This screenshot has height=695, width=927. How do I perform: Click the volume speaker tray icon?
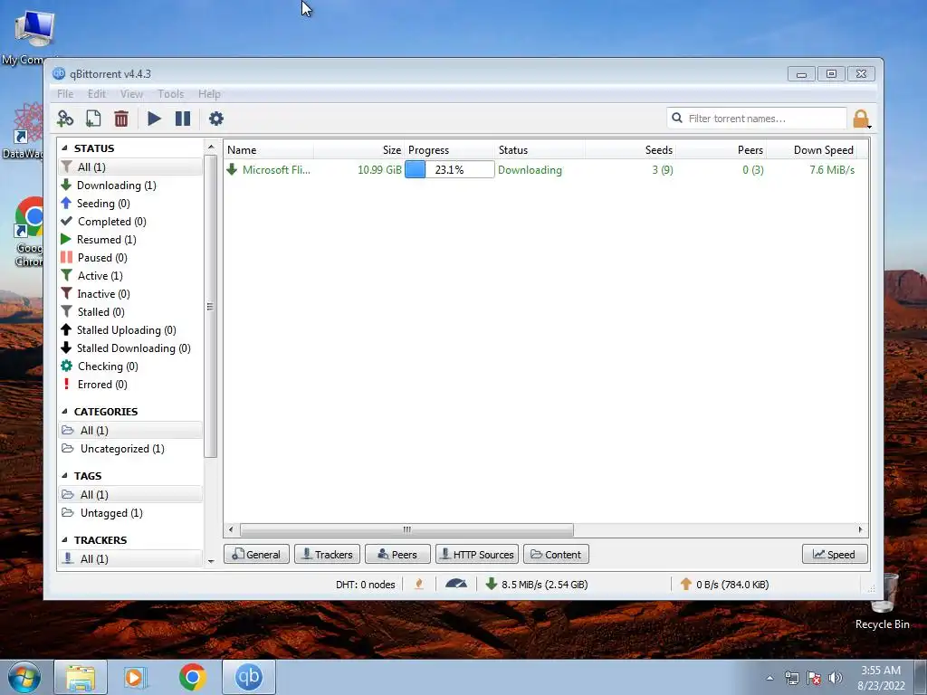tap(835, 677)
